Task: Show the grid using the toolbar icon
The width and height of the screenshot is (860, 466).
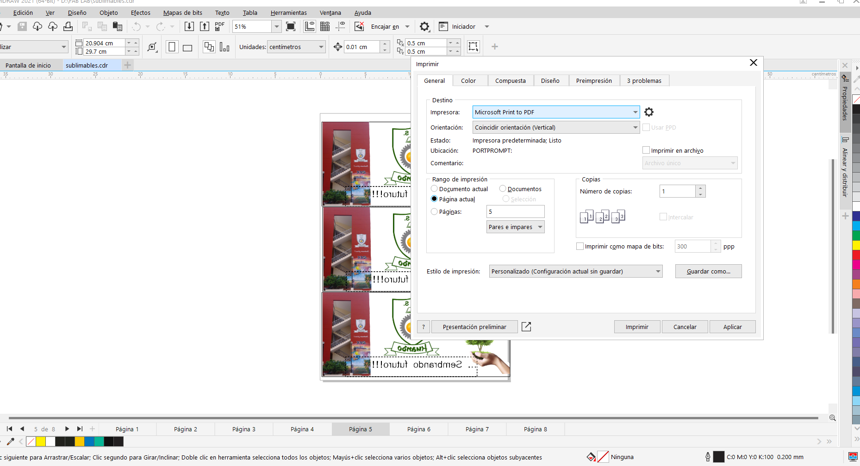Action: click(x=325, y=26)
